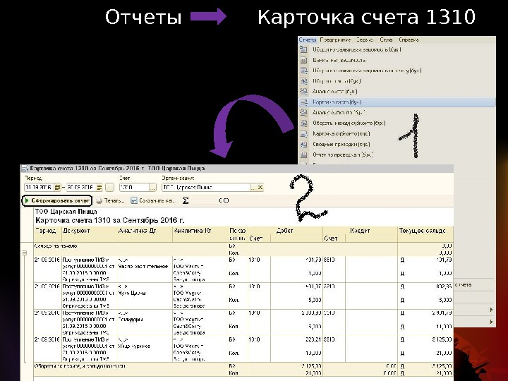Click icon beside Анализ субконто entry

click(303, 113)
